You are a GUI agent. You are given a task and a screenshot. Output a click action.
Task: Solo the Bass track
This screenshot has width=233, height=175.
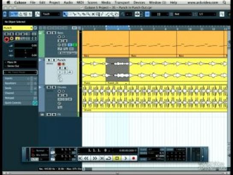pyautogui.click(x=54, y=33)
